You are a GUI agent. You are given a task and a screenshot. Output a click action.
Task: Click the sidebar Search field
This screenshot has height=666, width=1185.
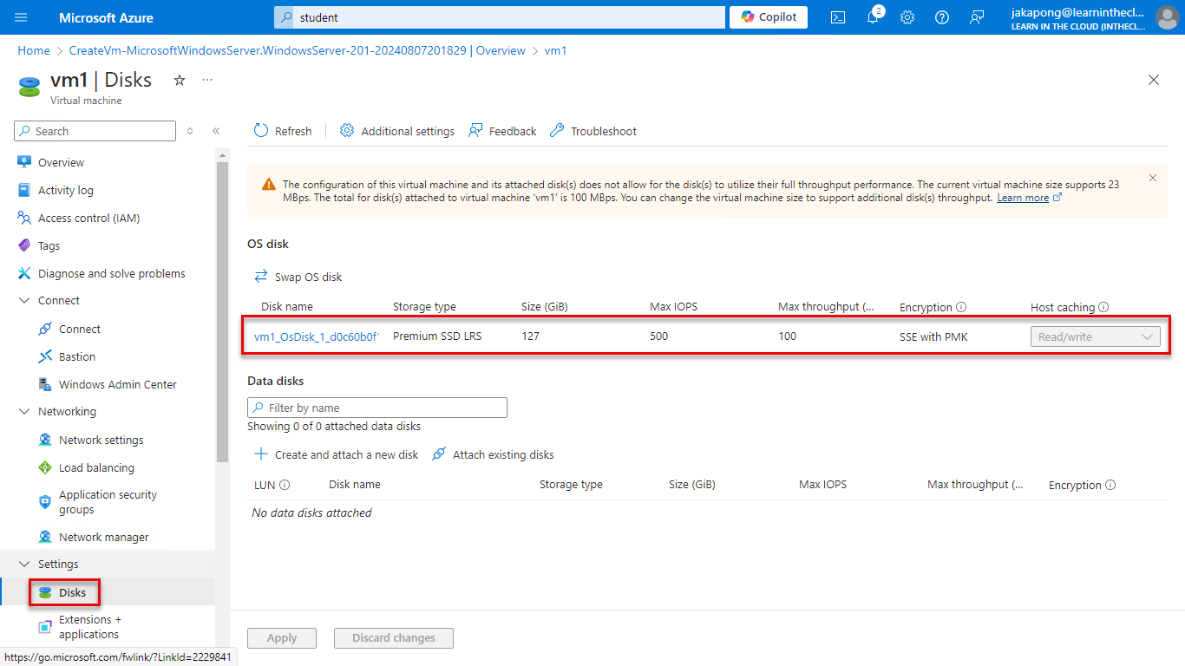(95, 131)
